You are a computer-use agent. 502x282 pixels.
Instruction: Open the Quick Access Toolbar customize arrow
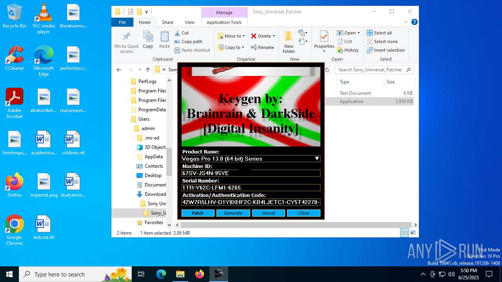click(147, 12)
